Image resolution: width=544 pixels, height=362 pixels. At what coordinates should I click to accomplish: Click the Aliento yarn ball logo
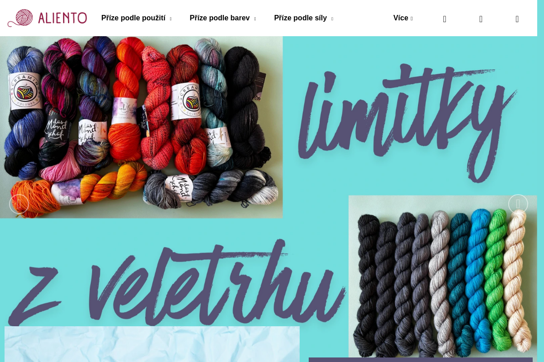point(20,18)
